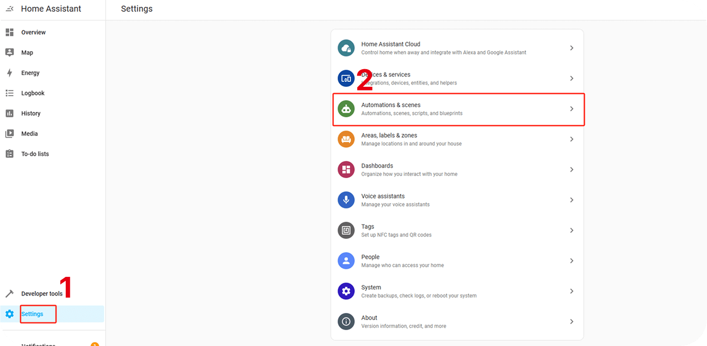
Task: Open Overview in the sidebar
Action: (52, 32)
